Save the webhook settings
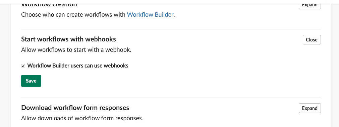339x127 pixels. coord(31,81)
